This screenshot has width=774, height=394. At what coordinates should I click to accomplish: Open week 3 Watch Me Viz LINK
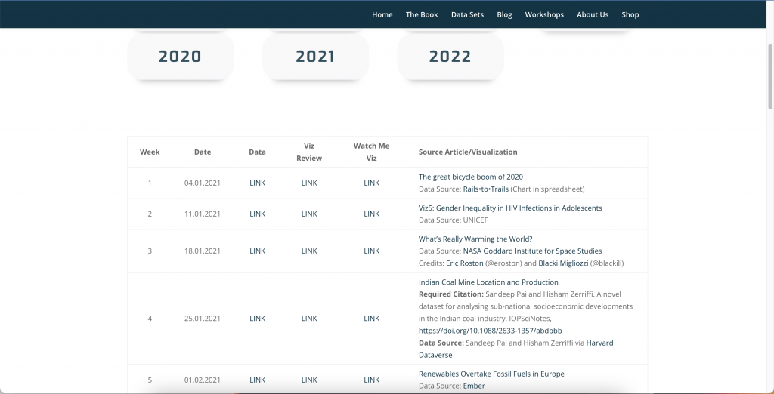pyautogui.click(x=371, y=251)
